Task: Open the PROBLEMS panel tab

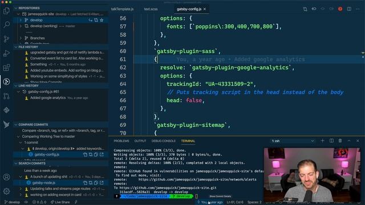Action: (x=121, y=141)
